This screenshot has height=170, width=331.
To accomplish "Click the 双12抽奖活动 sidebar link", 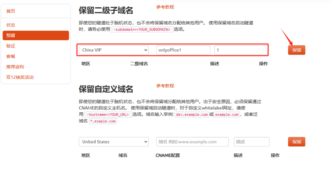I will point(20,77).
